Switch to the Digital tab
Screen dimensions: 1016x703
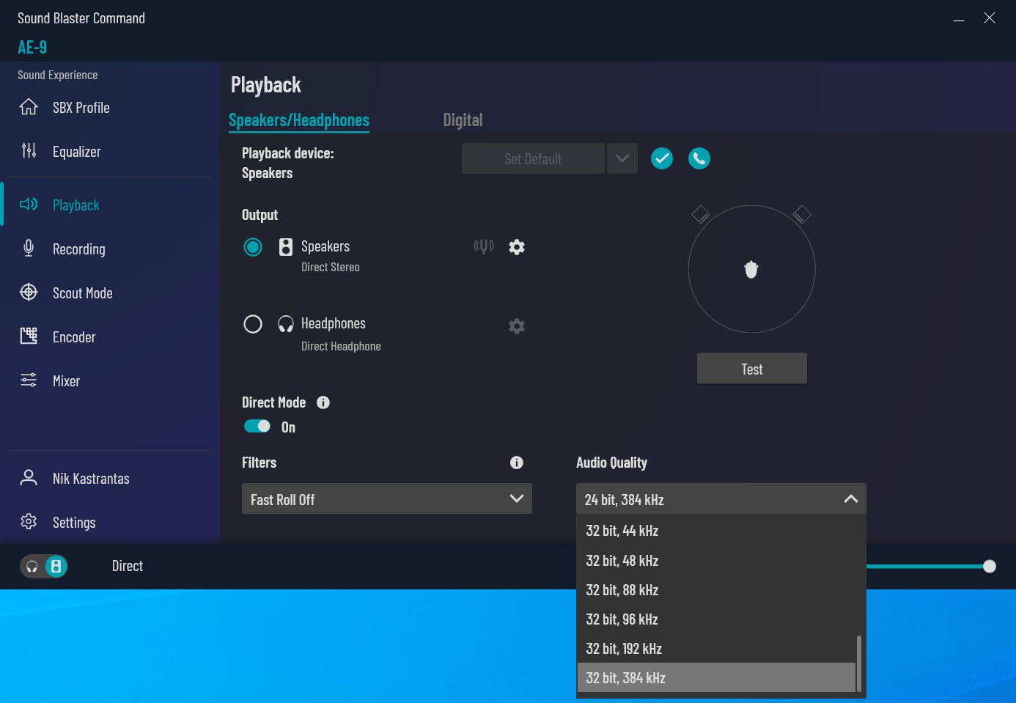(463, 120)
